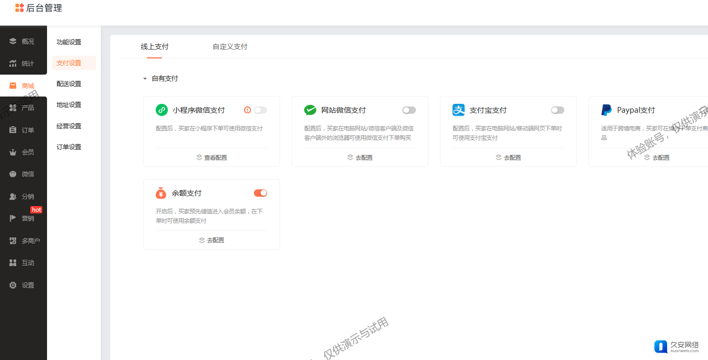
Task: Click the warning icon beside 小程序微信支付
Action: [x=247, y=110]
